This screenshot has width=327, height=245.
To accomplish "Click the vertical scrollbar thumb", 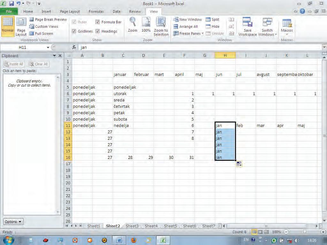I will 324,136.
